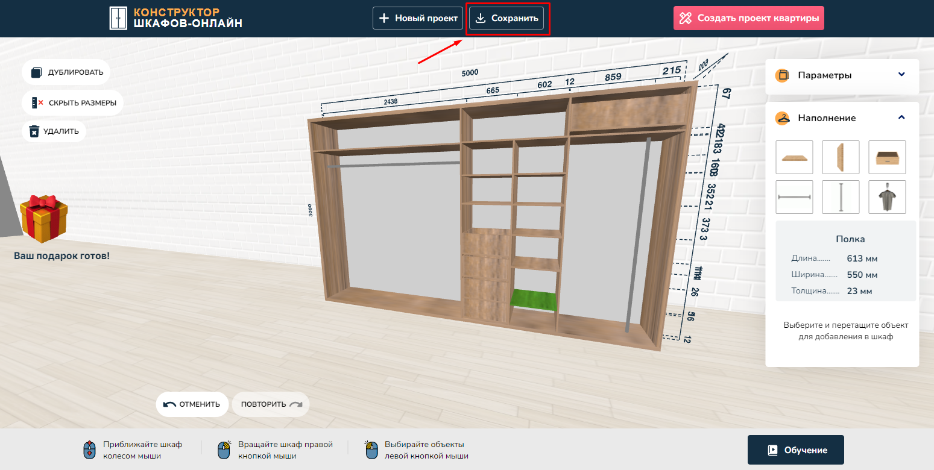The width and height of the screenshot is (934, 470).
Task: Click the 2438 section width dimension
Action: [x=391, y=102]
